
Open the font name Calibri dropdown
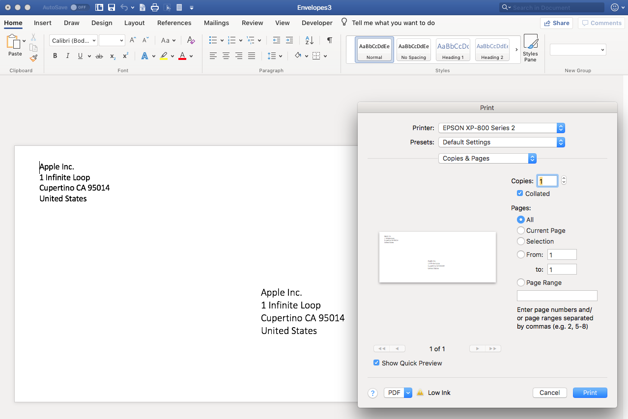(73, 40)
